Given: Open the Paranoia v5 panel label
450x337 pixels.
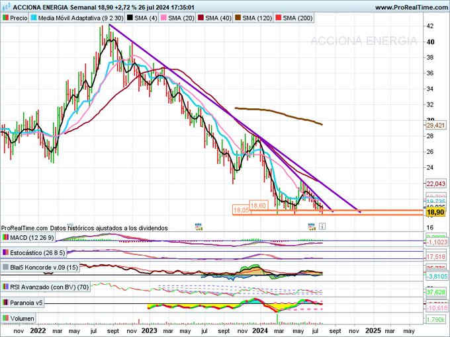Looking at the screenshot, I should [x=22, y=303].
